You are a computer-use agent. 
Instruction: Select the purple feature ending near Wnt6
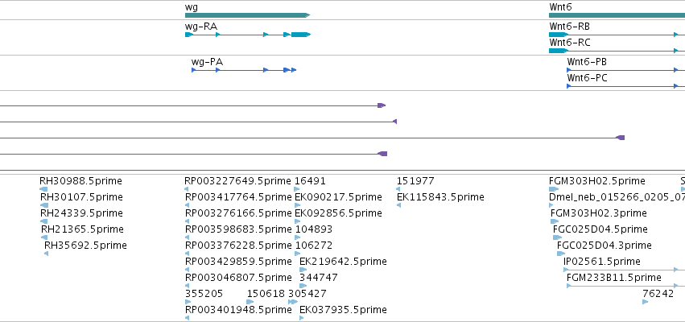(x=312, y=138)
